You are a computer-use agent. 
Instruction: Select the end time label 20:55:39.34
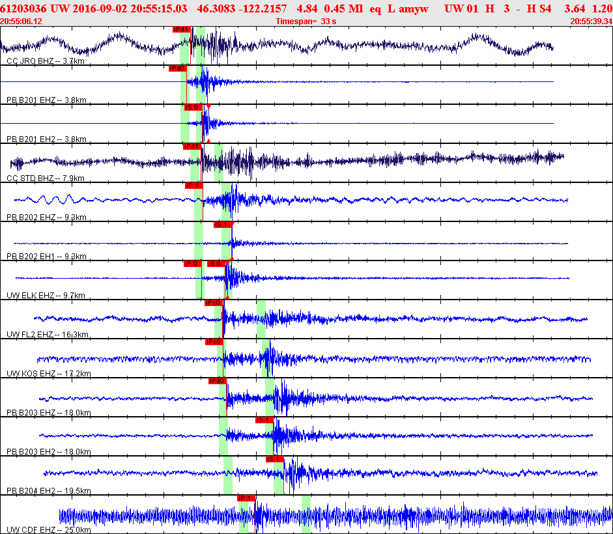[x=592, y=21]
